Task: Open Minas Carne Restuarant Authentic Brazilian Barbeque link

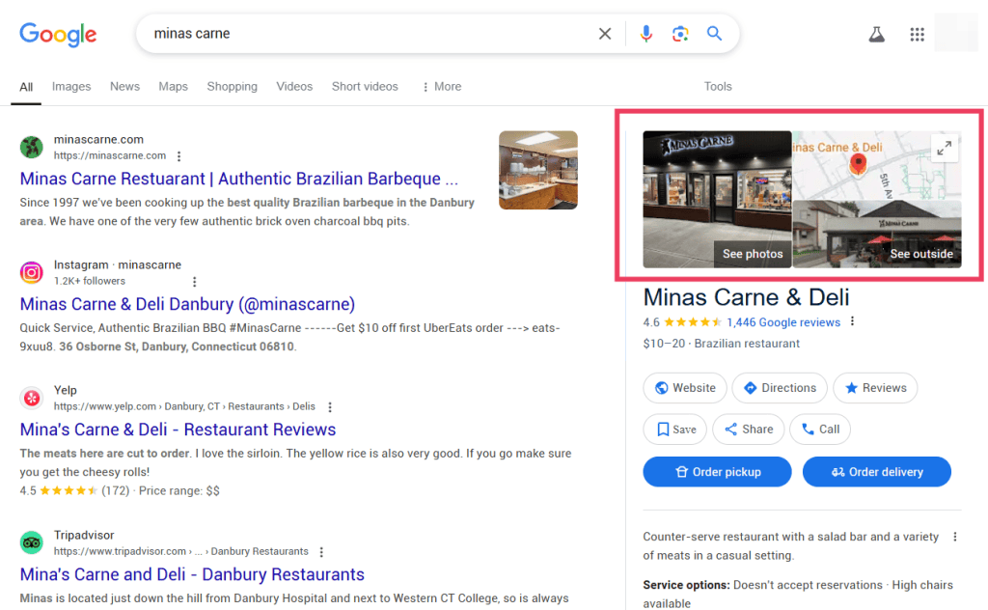Action: [239, 179]
